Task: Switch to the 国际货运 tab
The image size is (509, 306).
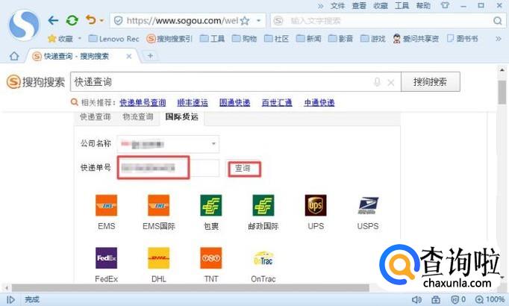Action: pos(182,117)
